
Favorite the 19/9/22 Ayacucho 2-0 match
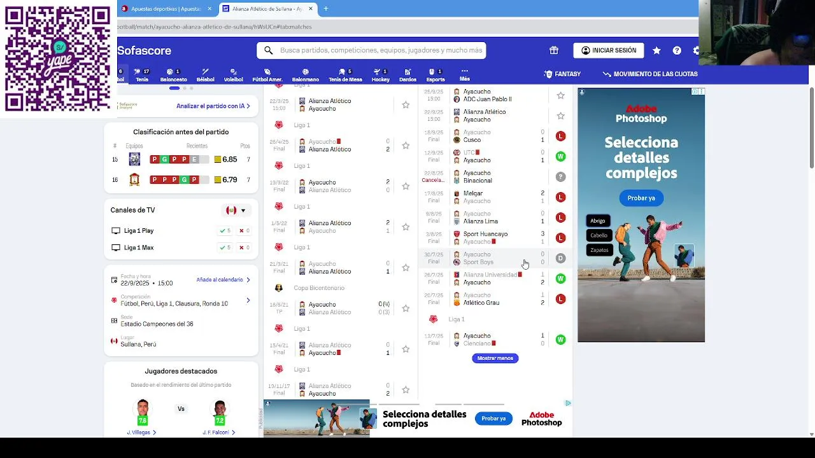[406, 186]
